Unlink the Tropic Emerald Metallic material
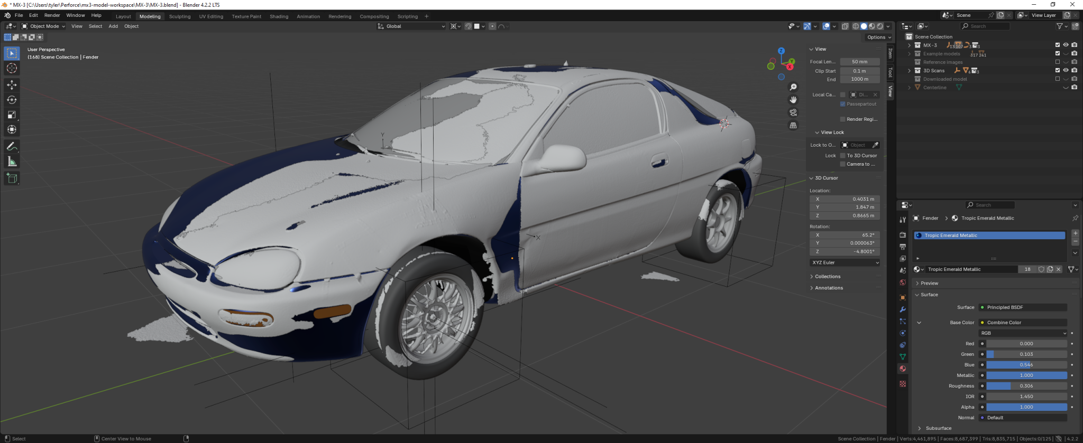 [1059, 269]
